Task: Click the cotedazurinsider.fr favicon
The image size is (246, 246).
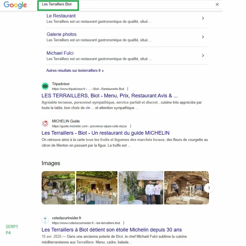Action: 45,220
